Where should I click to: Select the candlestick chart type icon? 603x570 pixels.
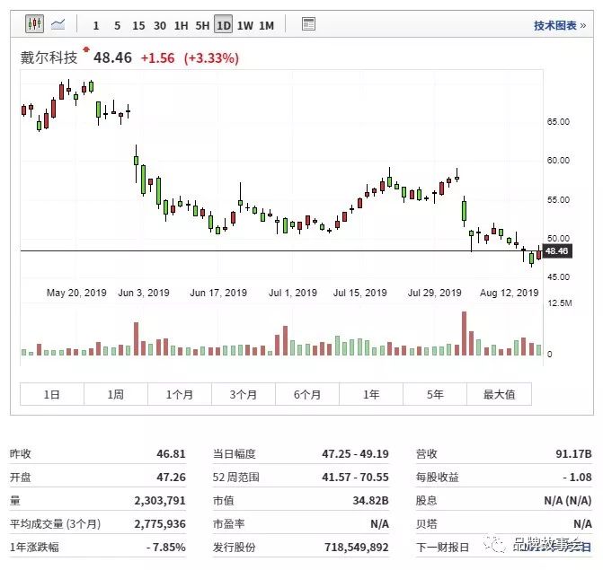(34, 24)
